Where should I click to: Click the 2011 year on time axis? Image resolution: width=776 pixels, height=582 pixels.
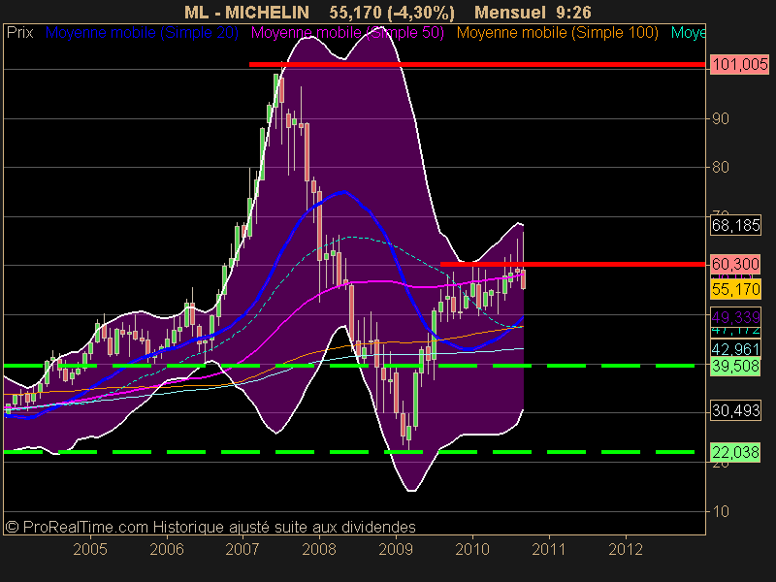(549, 549)
